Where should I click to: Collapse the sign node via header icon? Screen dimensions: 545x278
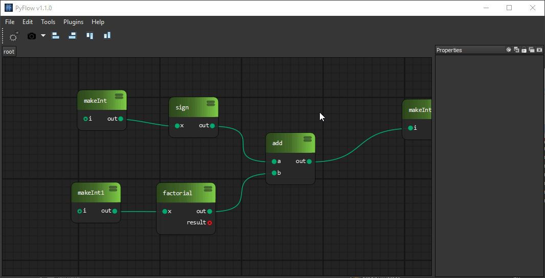[210, 103]
